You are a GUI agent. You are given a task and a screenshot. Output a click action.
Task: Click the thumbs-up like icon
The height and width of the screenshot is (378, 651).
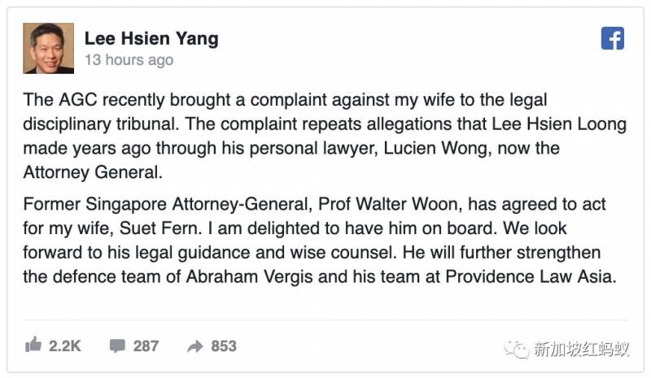tap(33, 345)
